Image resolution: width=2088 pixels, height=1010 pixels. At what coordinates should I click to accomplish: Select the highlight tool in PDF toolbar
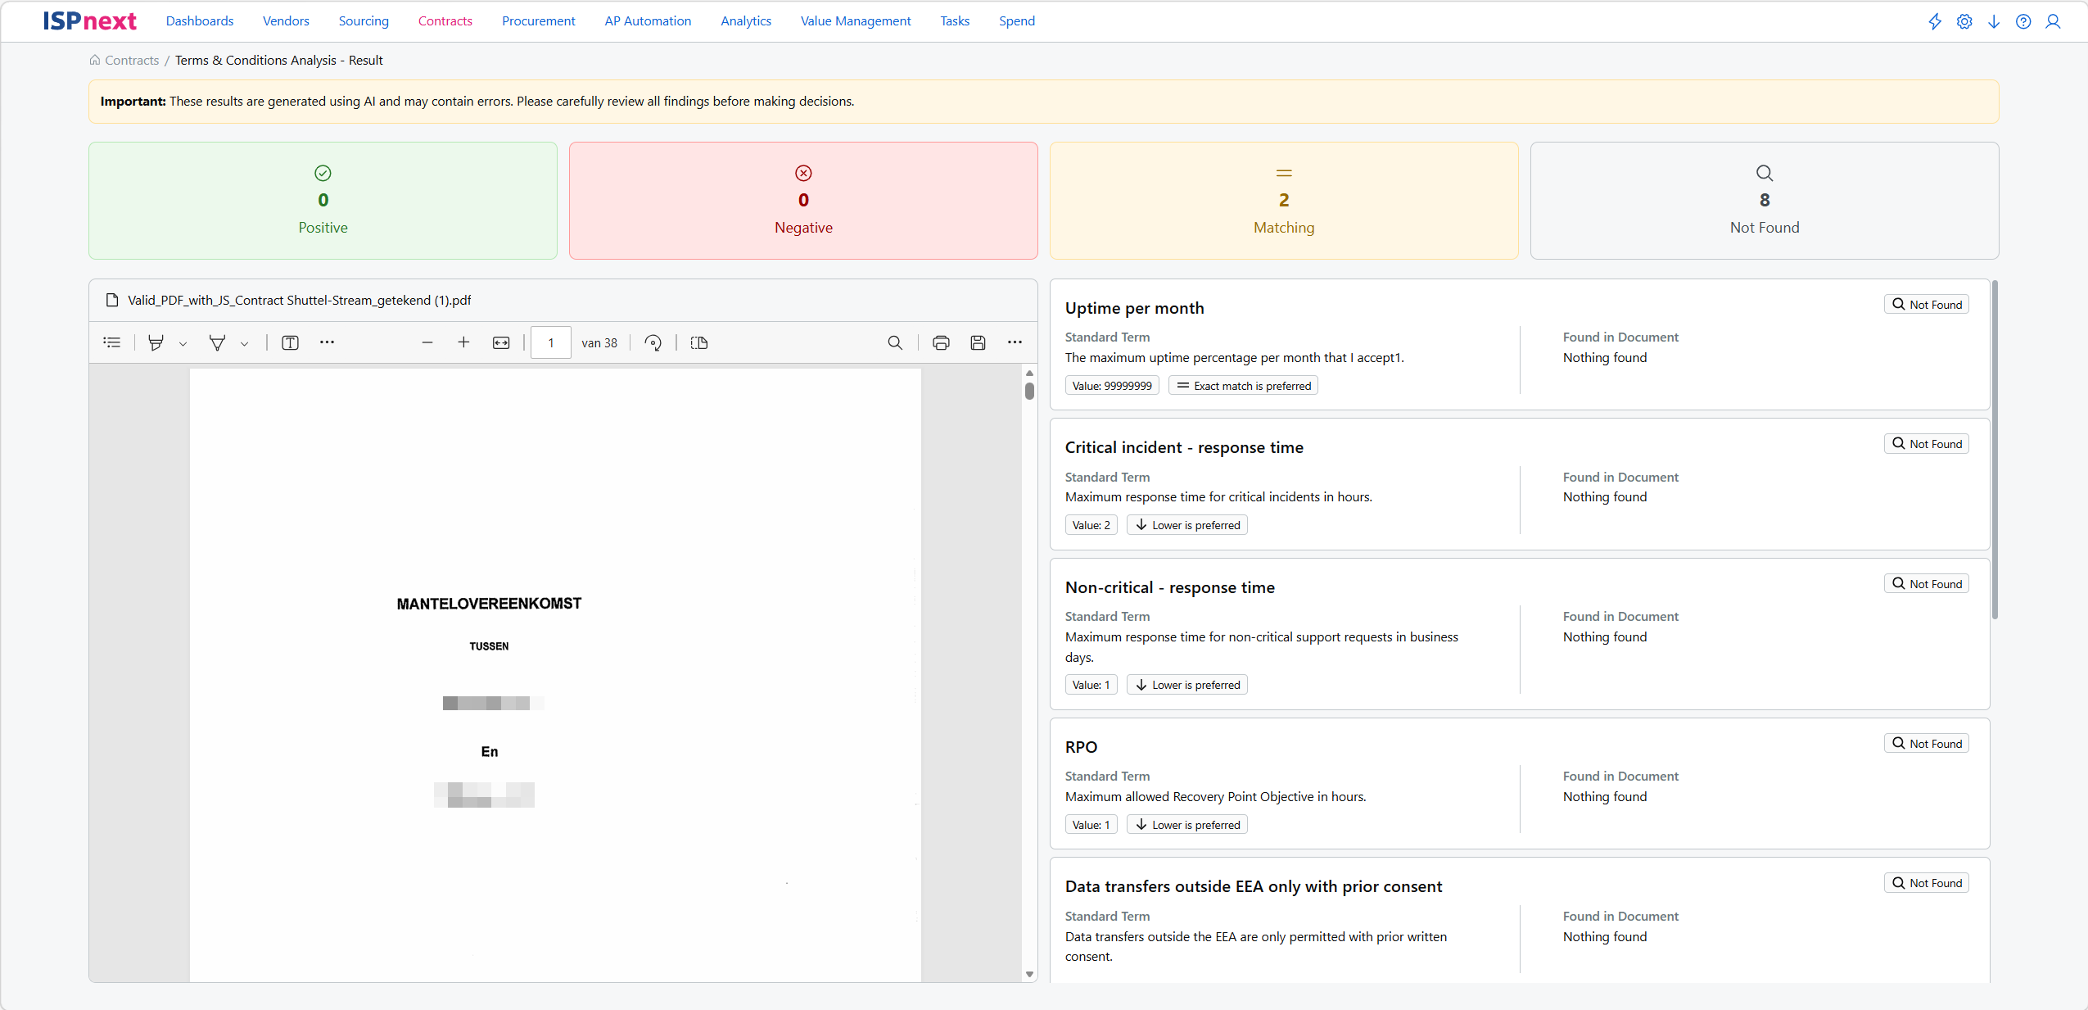(156, 342)
